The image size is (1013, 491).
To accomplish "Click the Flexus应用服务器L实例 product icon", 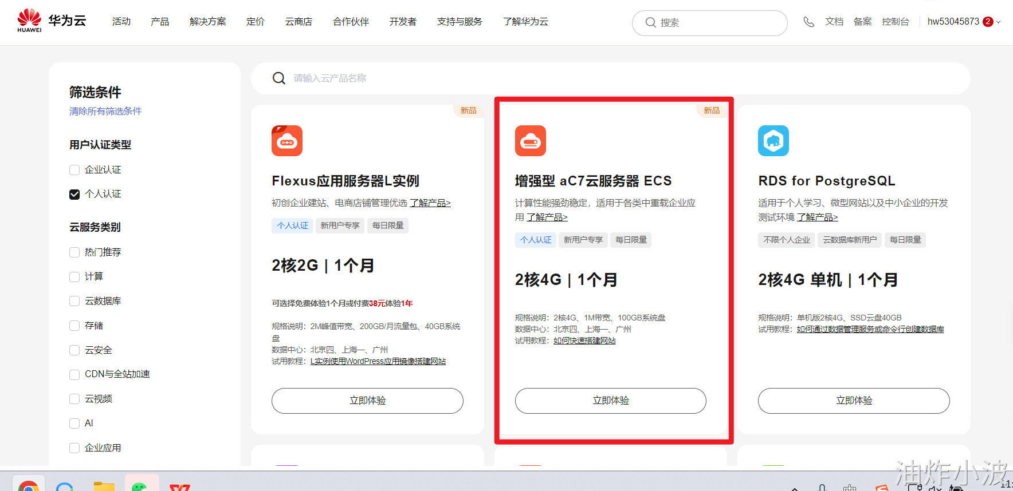I will (287, 141).
